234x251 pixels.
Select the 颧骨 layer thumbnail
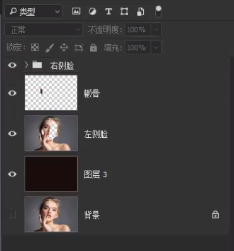[51, 93]
